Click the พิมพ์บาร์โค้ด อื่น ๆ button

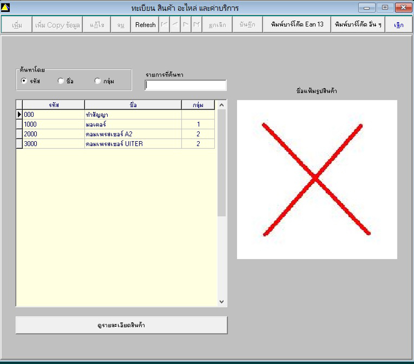[358, 25]
